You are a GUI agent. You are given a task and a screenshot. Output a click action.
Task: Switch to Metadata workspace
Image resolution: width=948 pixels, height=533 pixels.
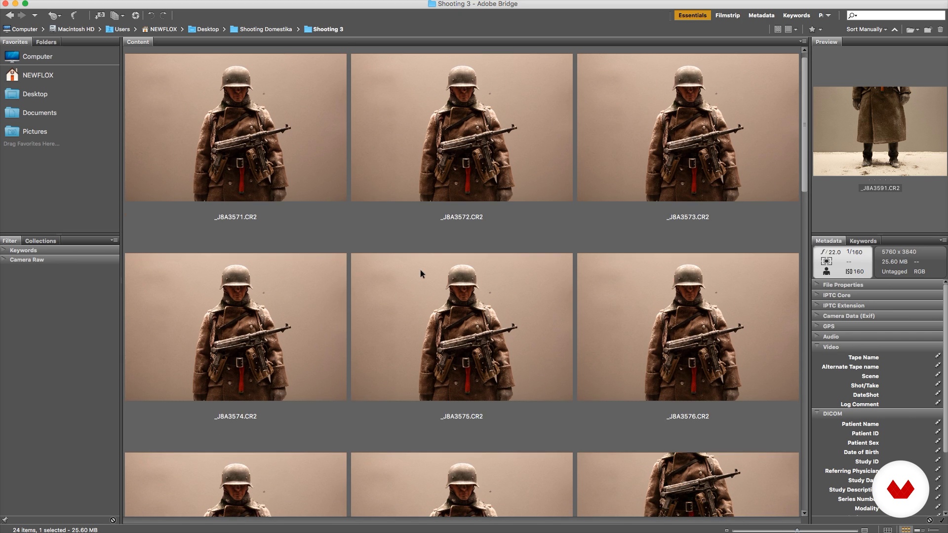tap(761, 15)
